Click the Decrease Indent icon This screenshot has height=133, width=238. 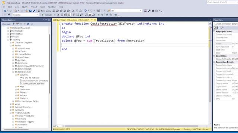point(107,15)
